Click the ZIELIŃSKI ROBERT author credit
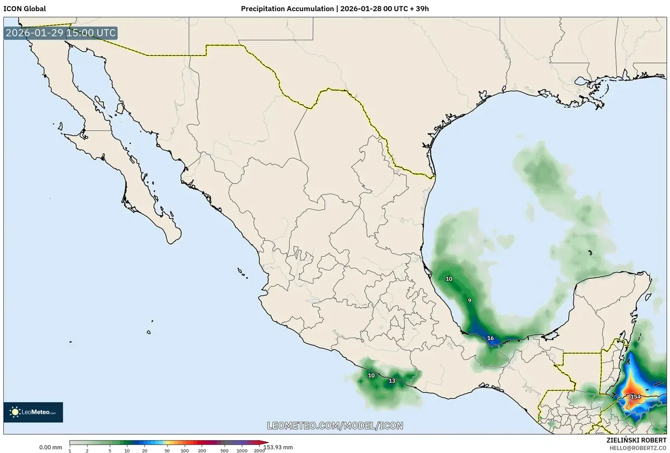 click(x=636, y=440)
